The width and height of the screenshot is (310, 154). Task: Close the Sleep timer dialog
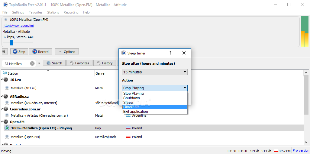[x=184, y=53]
